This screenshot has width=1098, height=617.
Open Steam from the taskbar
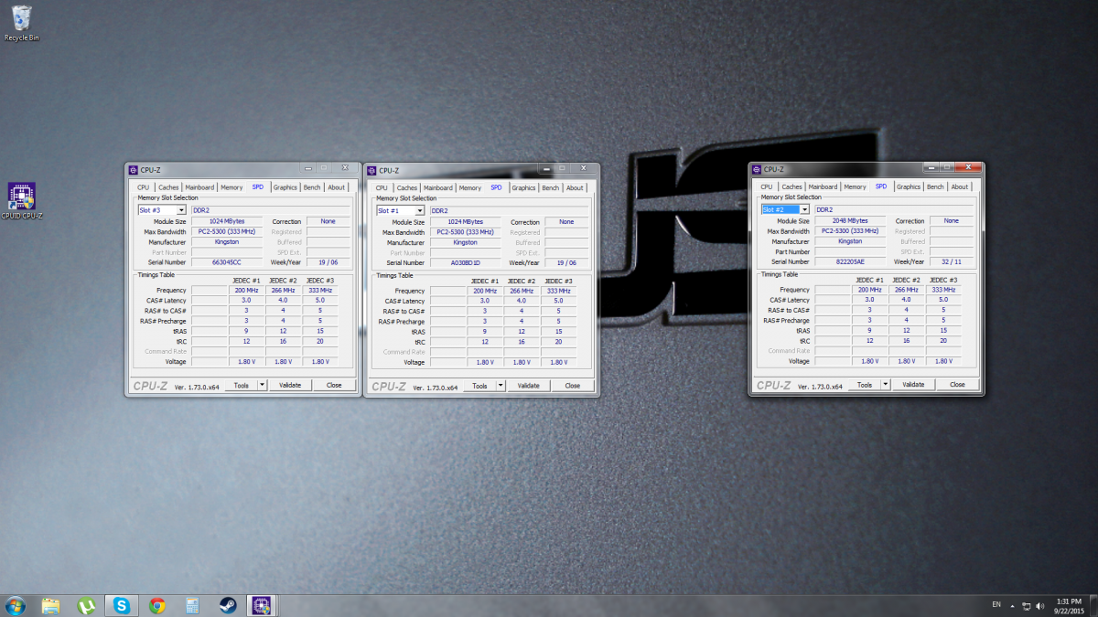coord(228,605)
